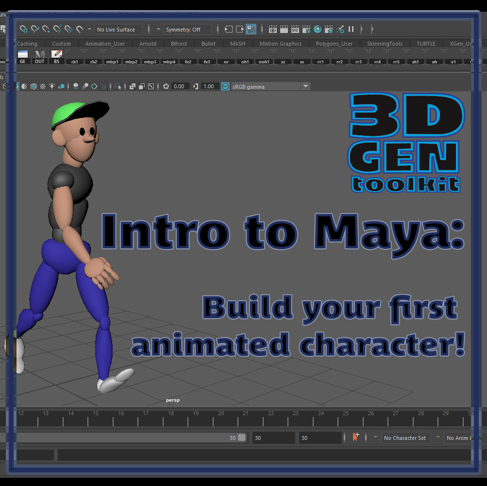
Task: Render the current frame clapperboard icon
Action: point(284,29)
